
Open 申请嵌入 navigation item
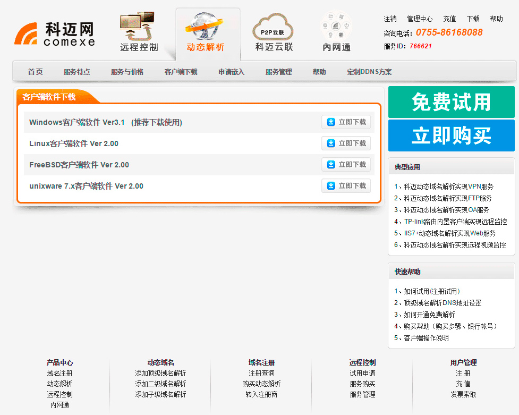coord(232,72)
